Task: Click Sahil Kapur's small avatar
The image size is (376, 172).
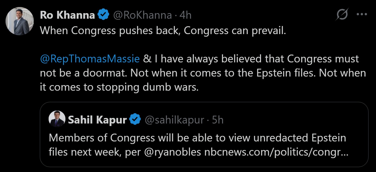Action: 57,119
